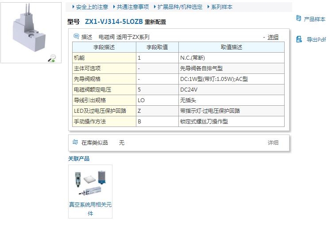Image resolution: width=332 pixels, height=234 pixels.
Task: Click the speech bubble icon beside 描述
Action: pos(76,37)
